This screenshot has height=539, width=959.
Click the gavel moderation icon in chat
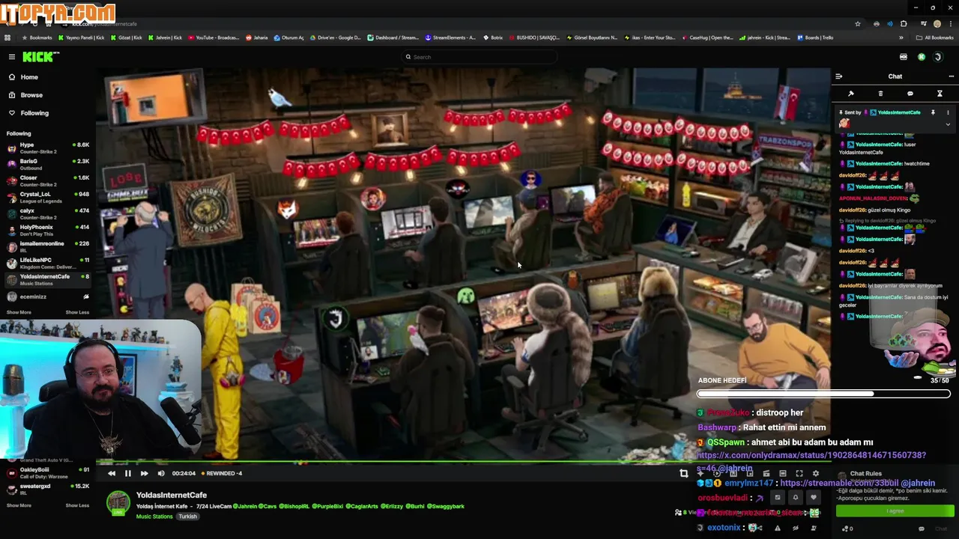point(851,94)
